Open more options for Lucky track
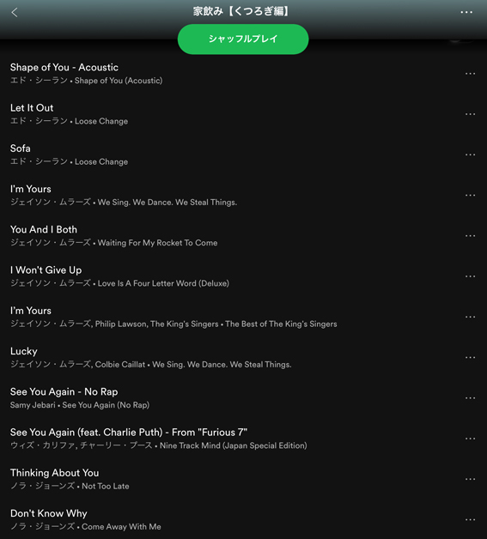487x539 pixels. (470, 358)
